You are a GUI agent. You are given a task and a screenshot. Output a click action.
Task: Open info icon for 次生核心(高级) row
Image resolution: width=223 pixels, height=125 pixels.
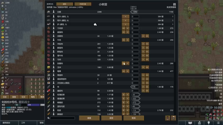click(54, 83)
